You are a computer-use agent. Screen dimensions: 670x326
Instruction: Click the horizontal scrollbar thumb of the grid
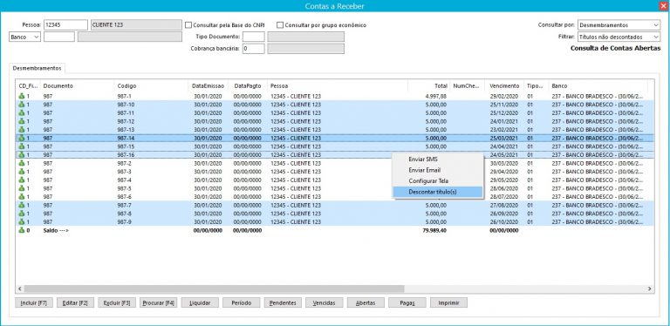(x=214, y=289)
